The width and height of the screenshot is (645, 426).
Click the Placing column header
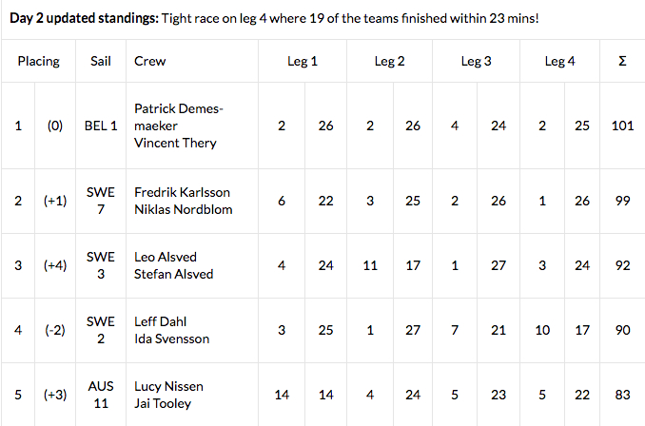[38, 61]
